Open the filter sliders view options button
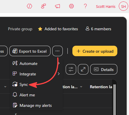129x115 pixels. [71, 69]
